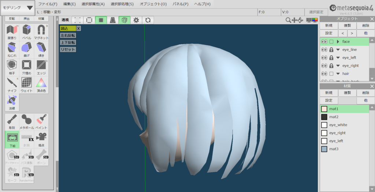The width and height of the screenshot is (375, 192).
Task: Select the ウェイト weight tool
Action: pos(26,85)
